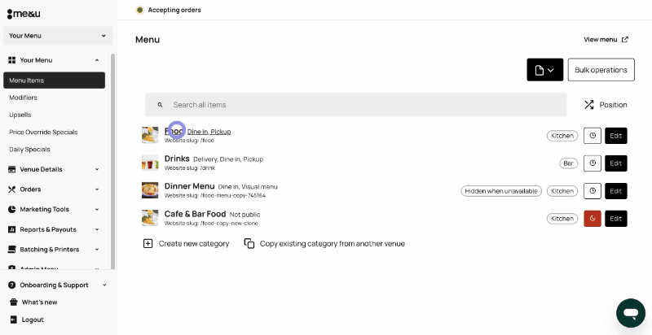Open schedule clock for Dinner Menu
Image resolution: width=652 pixels, height=335 pixels.
(593, 191)
